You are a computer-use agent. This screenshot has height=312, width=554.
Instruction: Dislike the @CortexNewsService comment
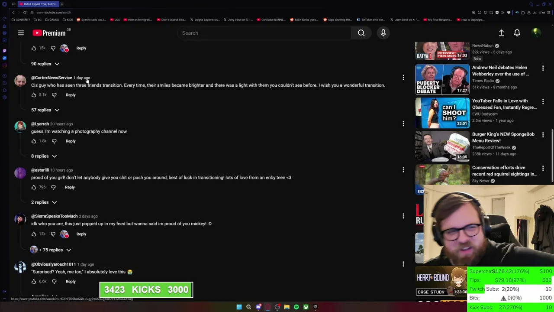click(x=54, y=95)
